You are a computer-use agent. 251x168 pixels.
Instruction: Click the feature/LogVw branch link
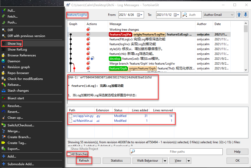click(x=77, y=15)
